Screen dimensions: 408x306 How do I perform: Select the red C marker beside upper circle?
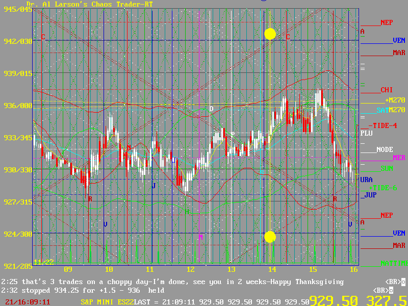(x=288, y=37)
